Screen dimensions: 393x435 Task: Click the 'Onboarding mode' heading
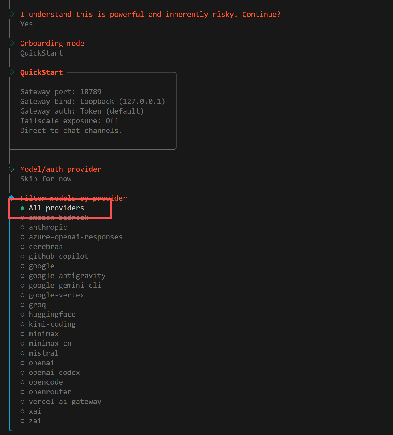[x=52, y=43]
